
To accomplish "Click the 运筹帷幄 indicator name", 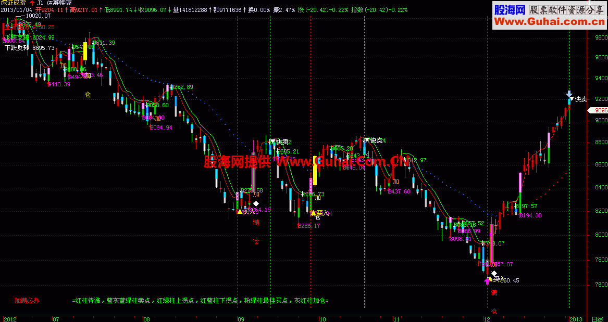I will coord(59,3).
